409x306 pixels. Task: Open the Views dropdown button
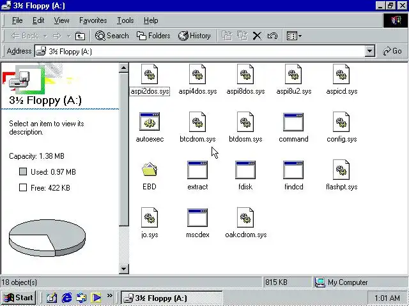tap(294, 36)
